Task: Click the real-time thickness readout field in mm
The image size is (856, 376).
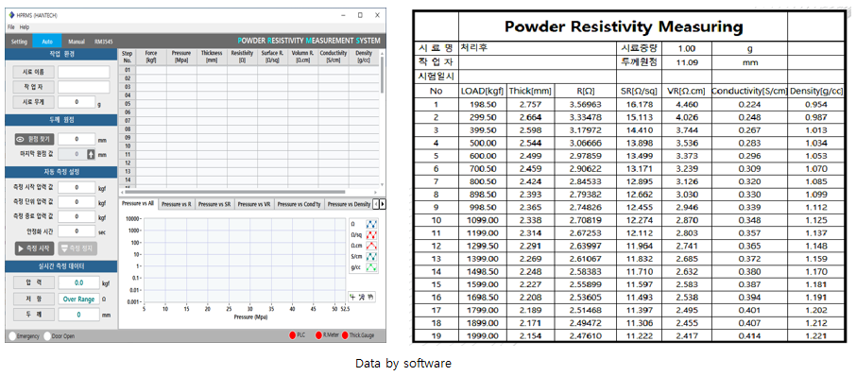Action: point(79,315)
